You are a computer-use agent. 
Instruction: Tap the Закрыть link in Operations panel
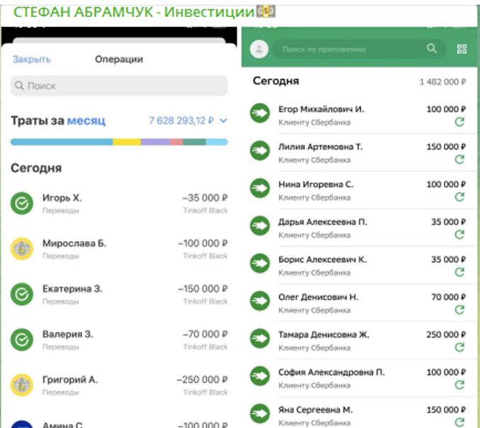(31, 59)
